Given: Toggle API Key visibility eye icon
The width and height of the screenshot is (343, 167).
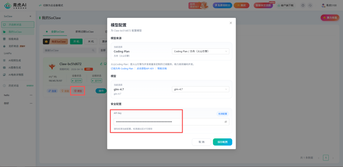Looking at the screenshot, I should (x=225, y=122).
